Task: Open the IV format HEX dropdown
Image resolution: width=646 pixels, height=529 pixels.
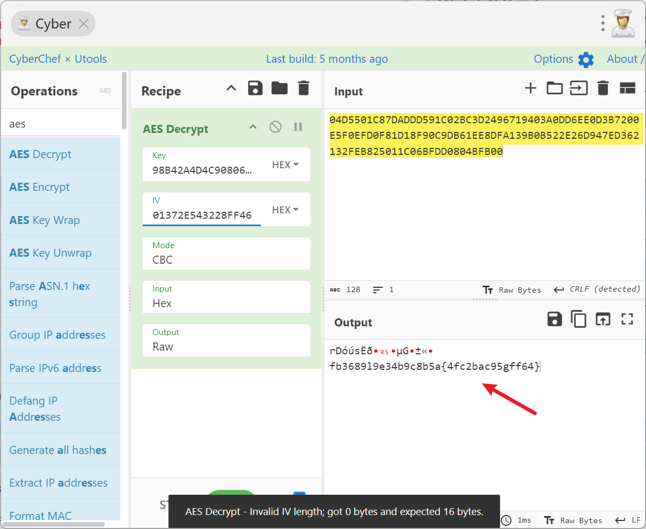Action: (285, 210)
